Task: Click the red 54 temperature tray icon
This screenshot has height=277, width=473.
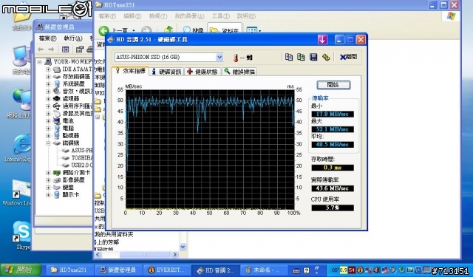Action: click(x=352, y=270)
